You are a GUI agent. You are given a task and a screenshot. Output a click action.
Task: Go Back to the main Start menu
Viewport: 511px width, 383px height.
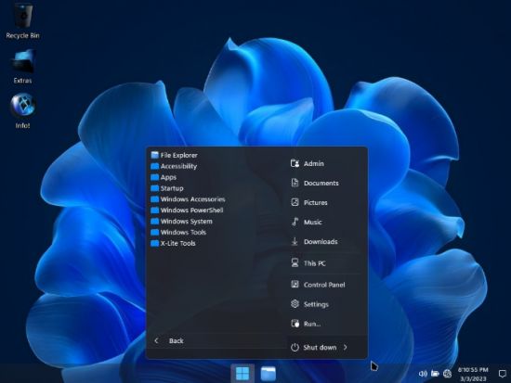coord(169,340)
